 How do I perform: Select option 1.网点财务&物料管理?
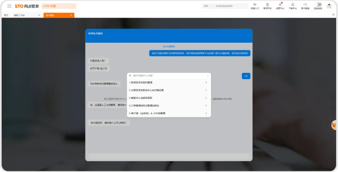[x=169, y=82]
